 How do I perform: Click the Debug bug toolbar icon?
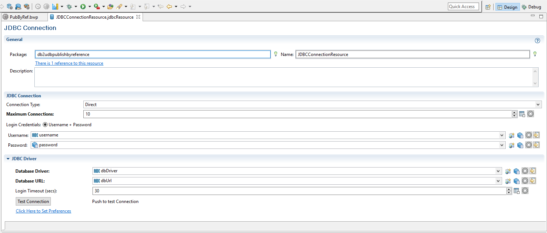coord(69,6)
